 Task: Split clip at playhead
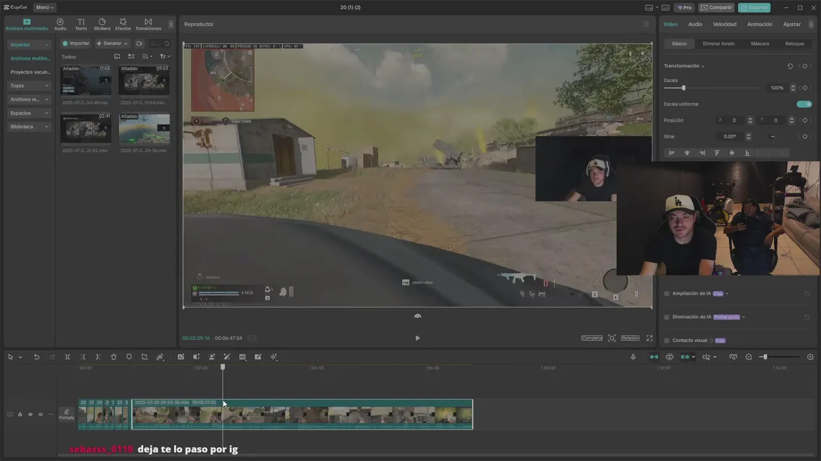pos(67,357)
